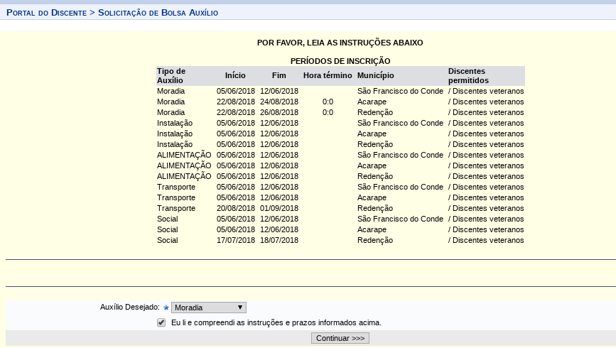Open the Auxílio Desejado dropdown showing Moradia
This screenshot has height=348, width=616.
tap(209, 308)
